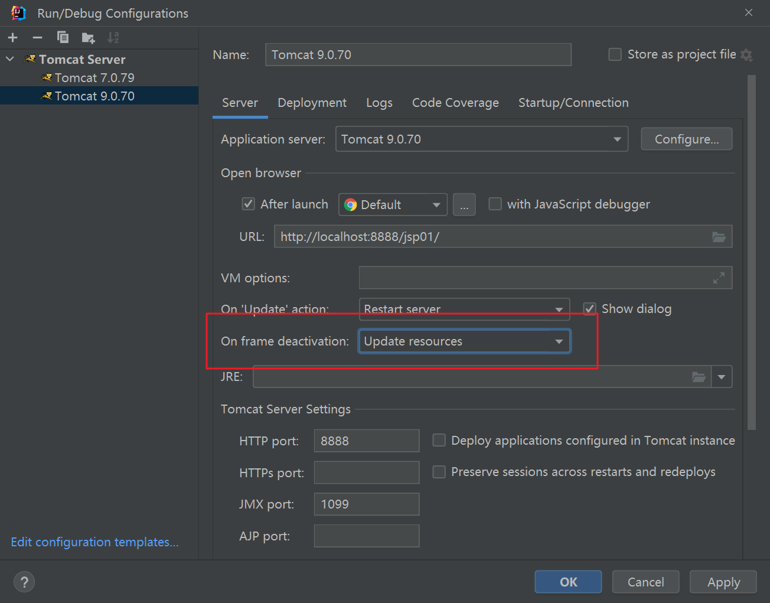Image resolution: width=770 pixels, height=603 pixels.
Task: Switch to the Code Coverage tab
Action: pyautogui.click(x=455, y=103)
